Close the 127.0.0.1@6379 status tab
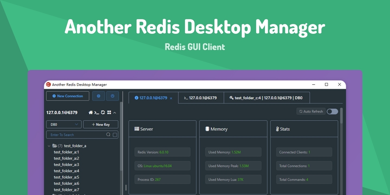 pos(171,98)
